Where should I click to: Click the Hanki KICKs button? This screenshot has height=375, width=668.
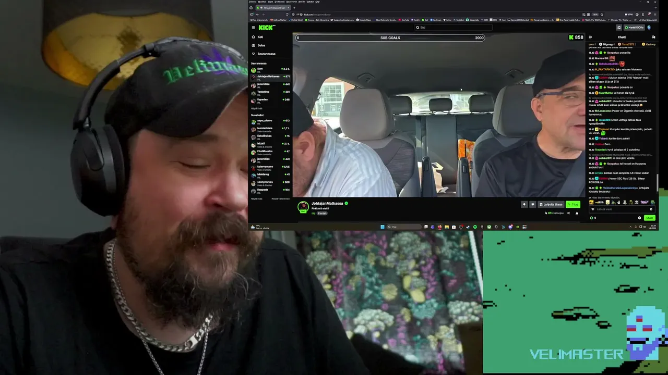click(634, 28)
